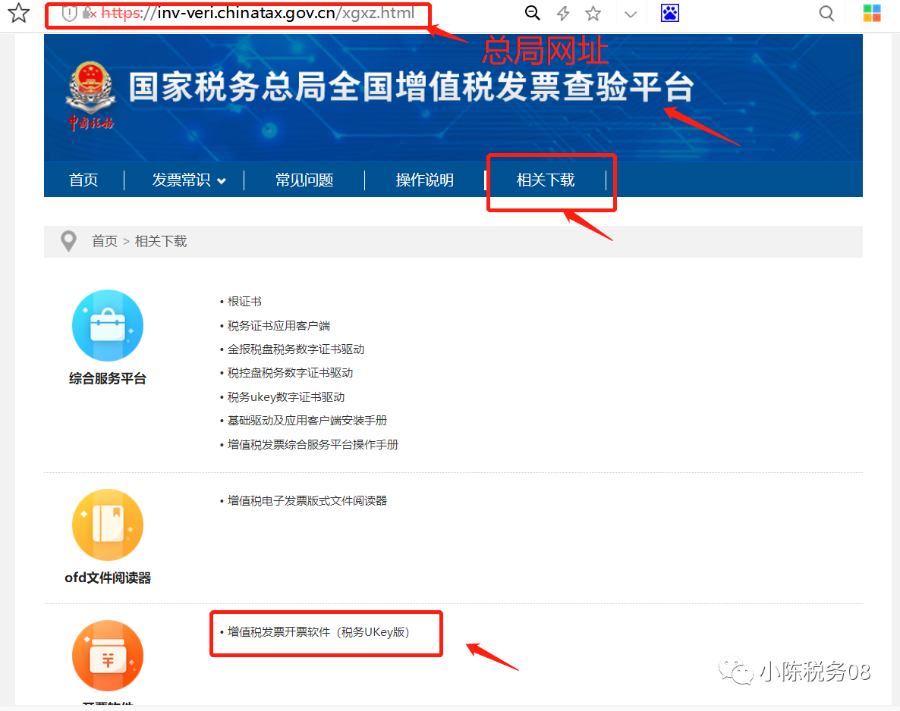Open the 常见问题 navigation tab
The width and height of the screenshot is (900, 711).
(304, 180)
